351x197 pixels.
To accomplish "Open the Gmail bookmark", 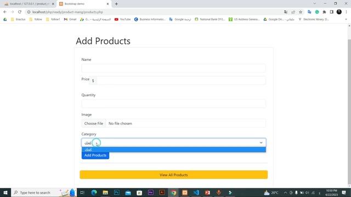I will click(x=70, y=20).
